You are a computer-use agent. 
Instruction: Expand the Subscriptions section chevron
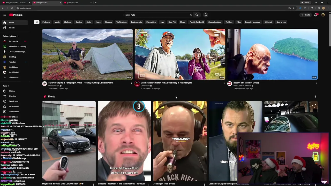tap(18, 36)
